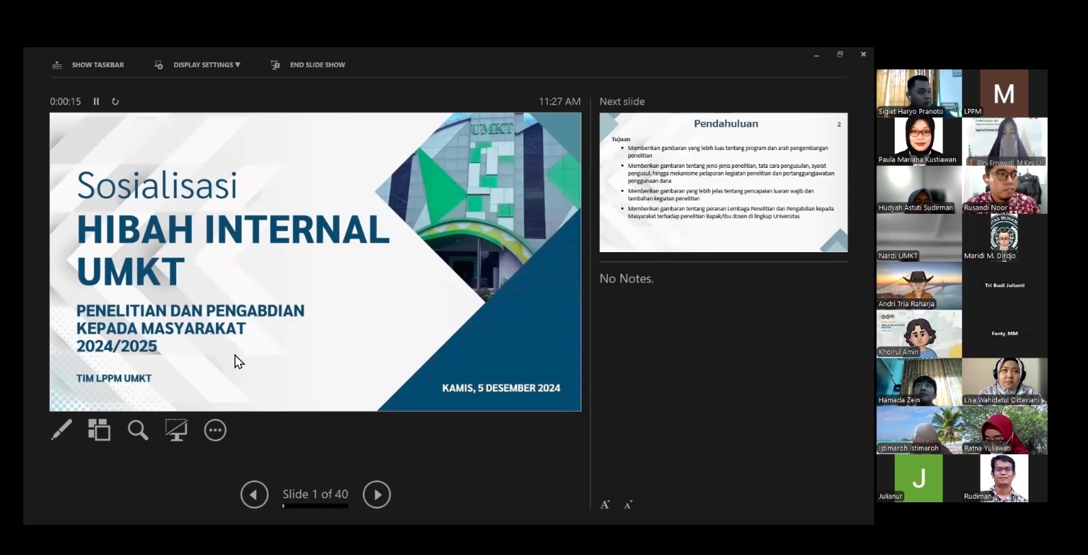Select Sigiet Haryo Pranoto's video tile
1088x555 pixels.
919,92
